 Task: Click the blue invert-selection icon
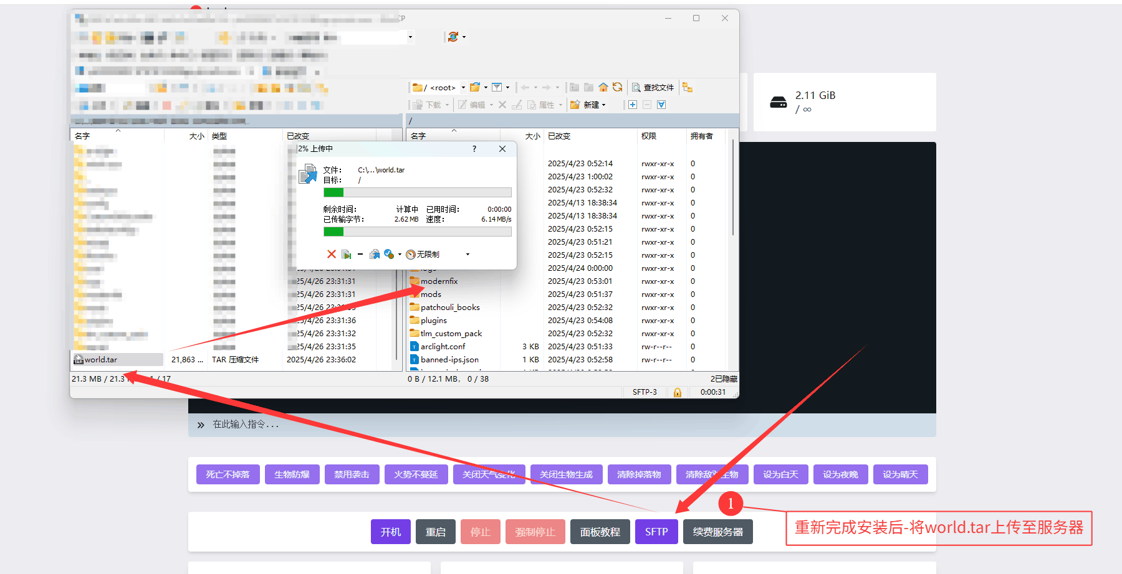tap(661, 105)
